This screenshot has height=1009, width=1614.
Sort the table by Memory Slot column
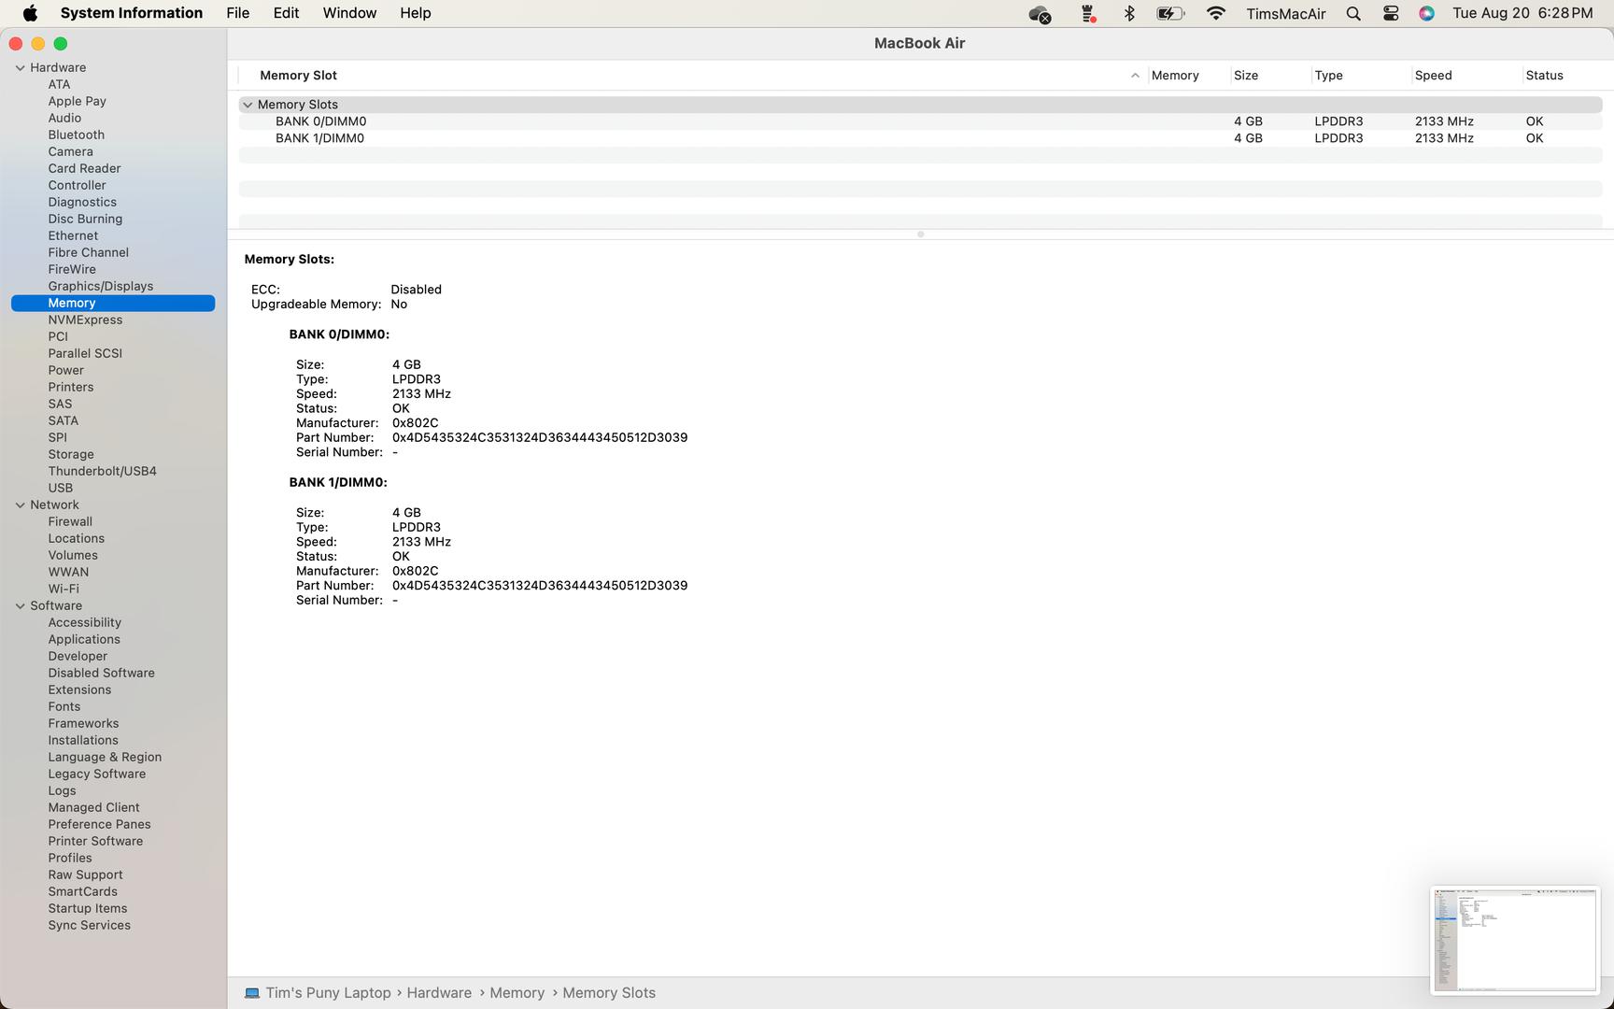coord(298,76)
